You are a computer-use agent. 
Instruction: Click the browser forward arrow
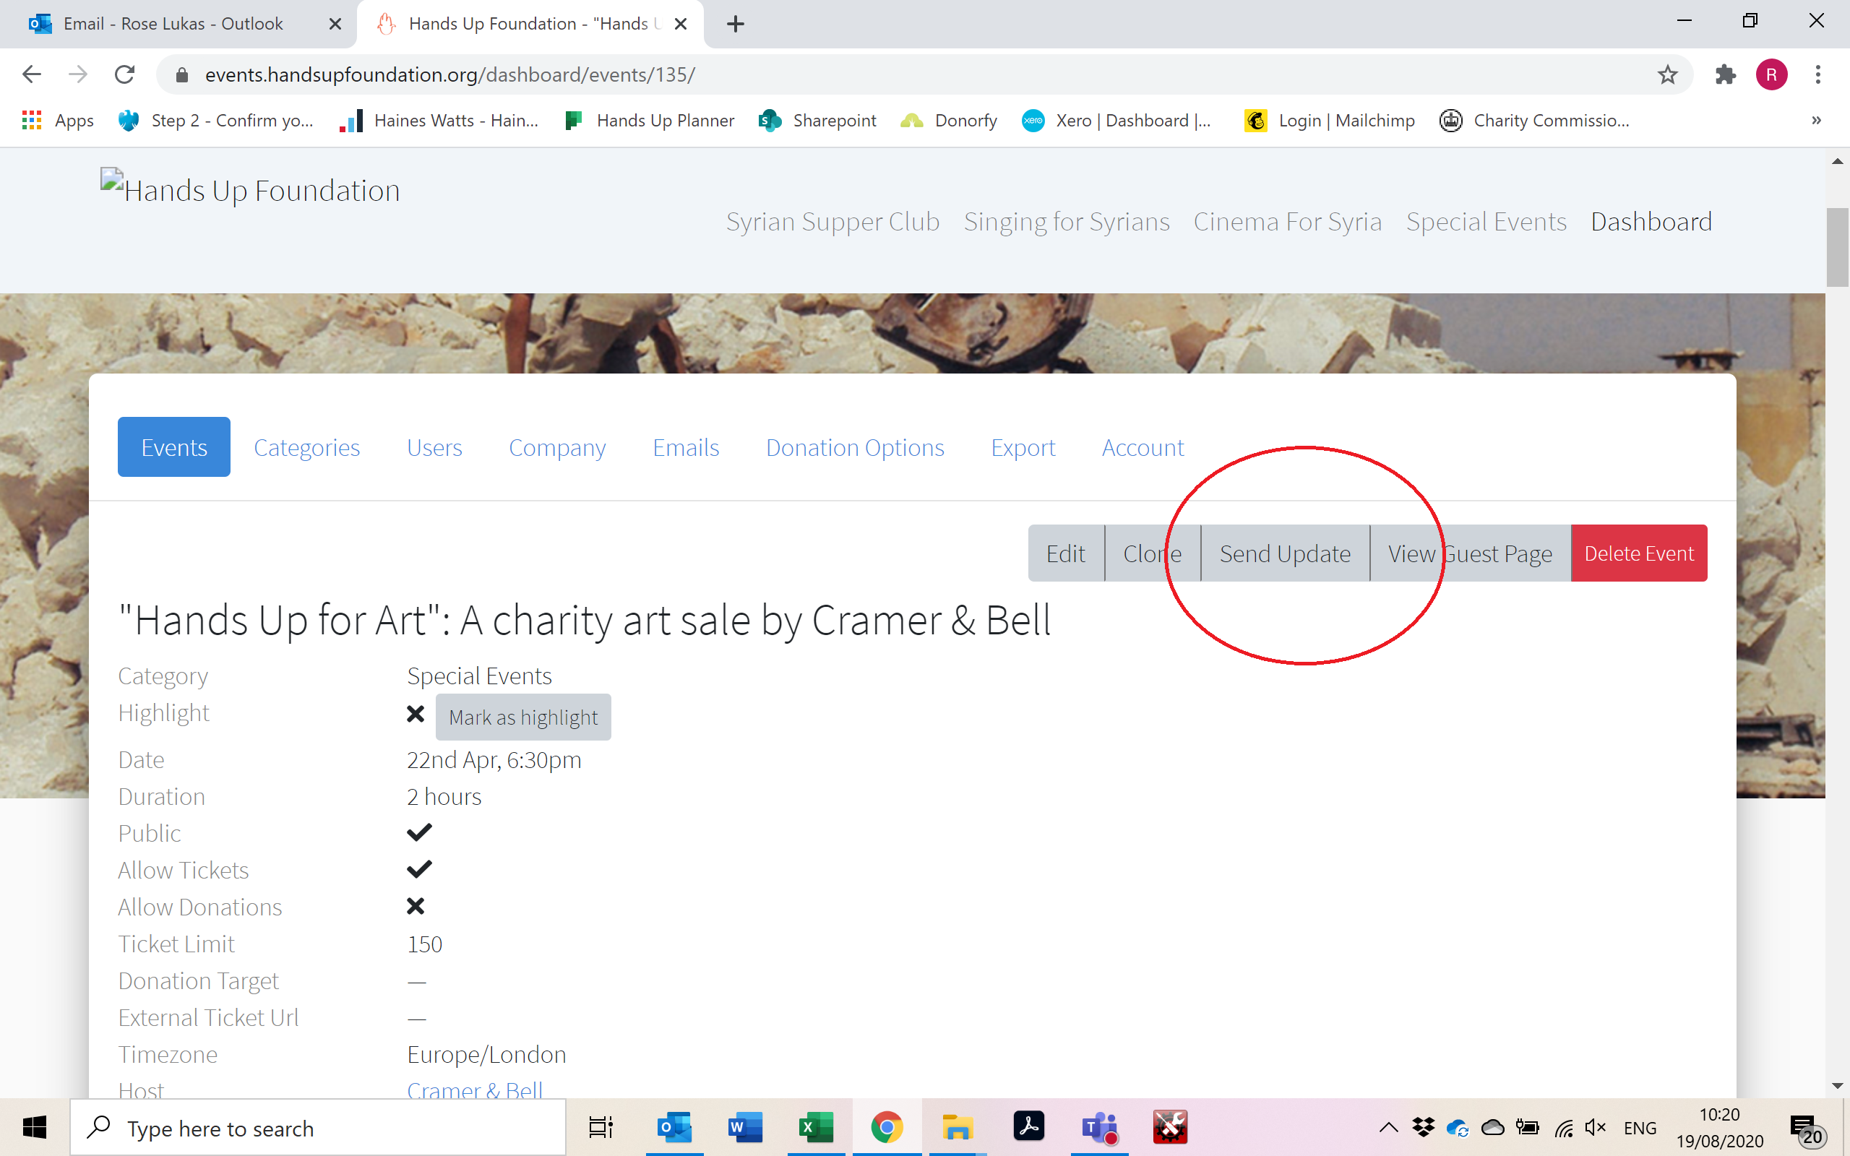tap(78, 74)
